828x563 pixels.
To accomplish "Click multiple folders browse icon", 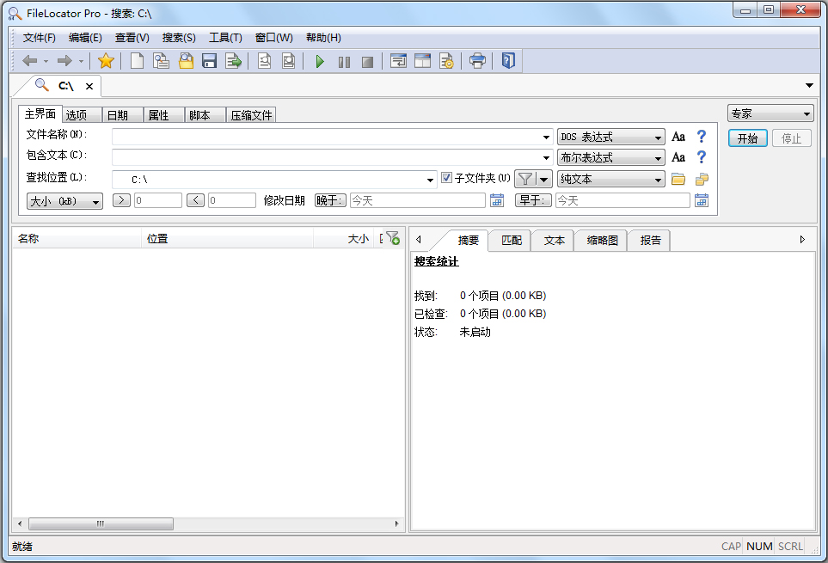I will [702, 180].
